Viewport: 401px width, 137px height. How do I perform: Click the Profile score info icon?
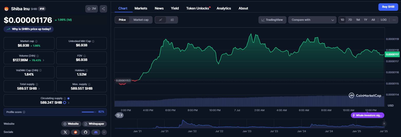click(x=24, y=112)
